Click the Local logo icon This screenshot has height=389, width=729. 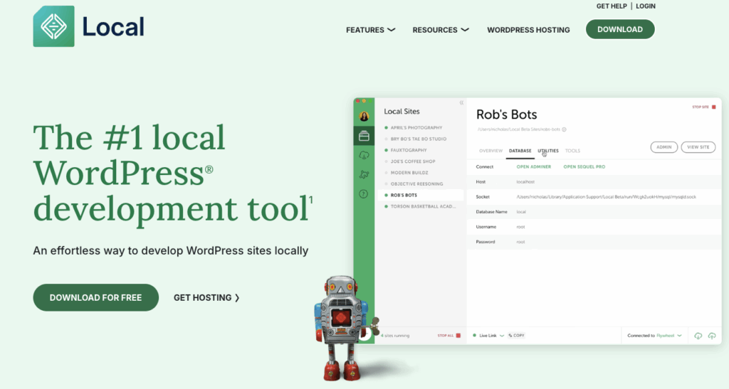[53, 26]
